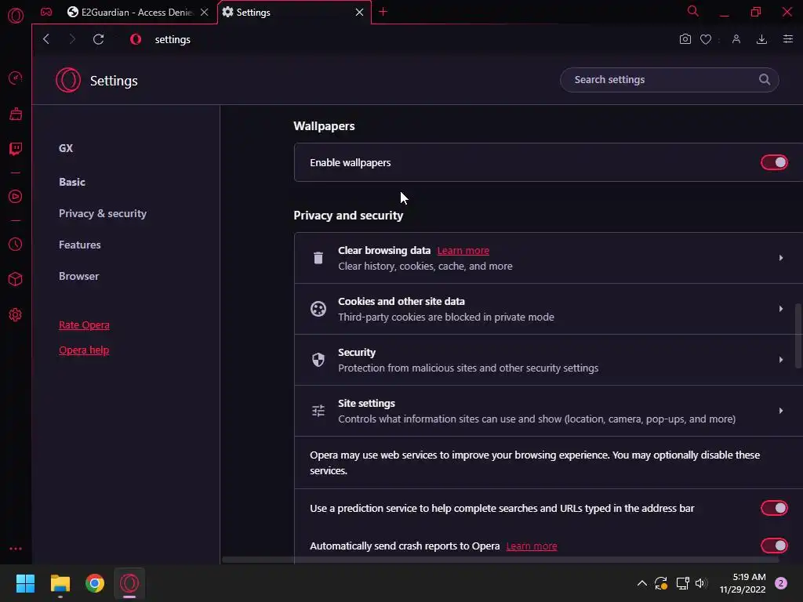The image size is (803, 602).
Task: Open a new tab with plus button
Action: tap(383, 12)
